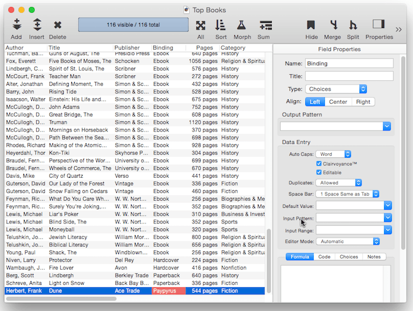
Task: Click into the field Title input
Action: (x=349, y=76)
